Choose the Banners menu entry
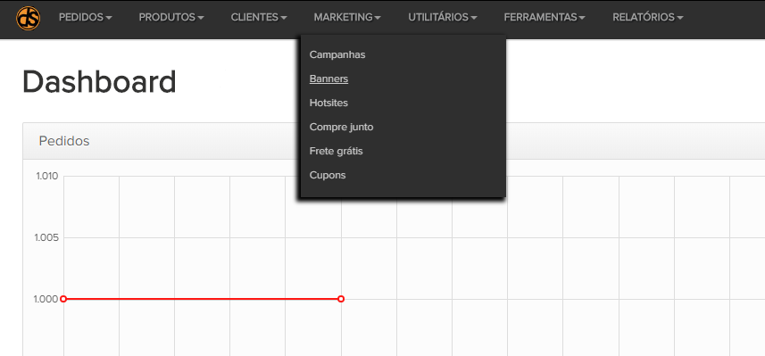Screen dimensions: 765x356 coord(328,79)
